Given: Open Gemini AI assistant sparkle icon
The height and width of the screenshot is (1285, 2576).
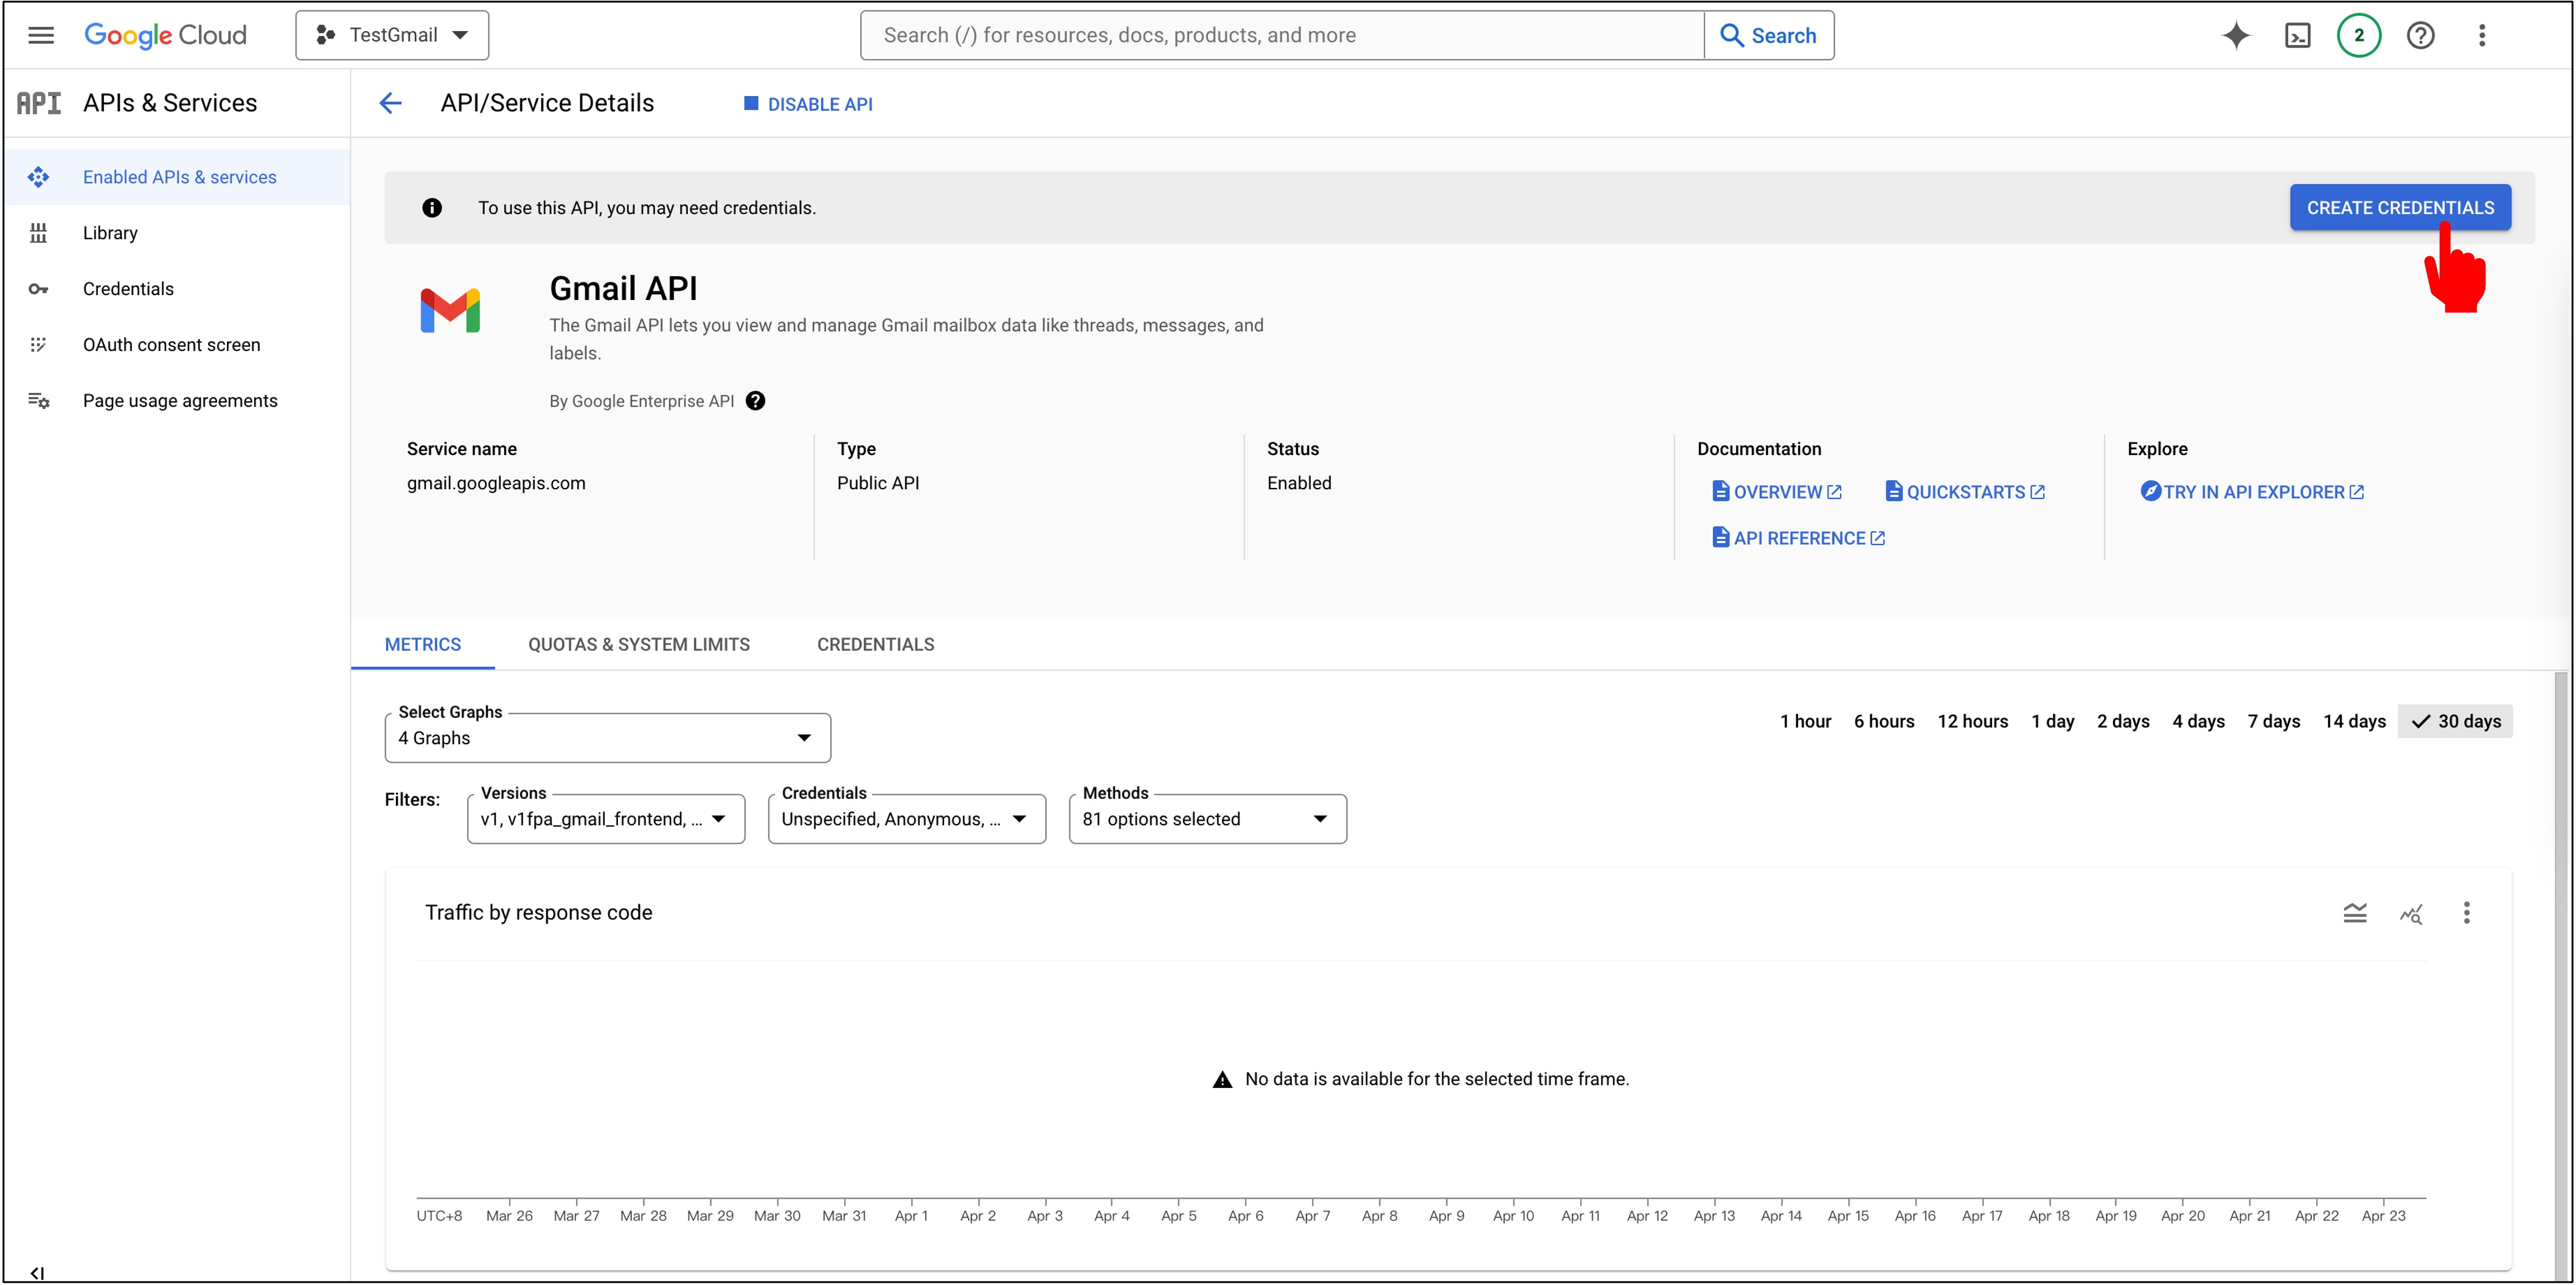Looking at the screenshot, I should pyautogui.click(x=2236, y=35).
